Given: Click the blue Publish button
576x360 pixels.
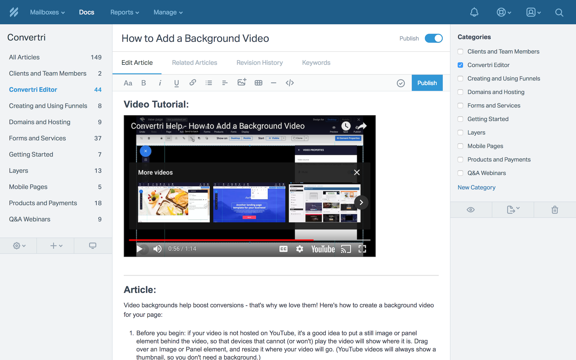Looking at the screenshot, I should point(427,83).
